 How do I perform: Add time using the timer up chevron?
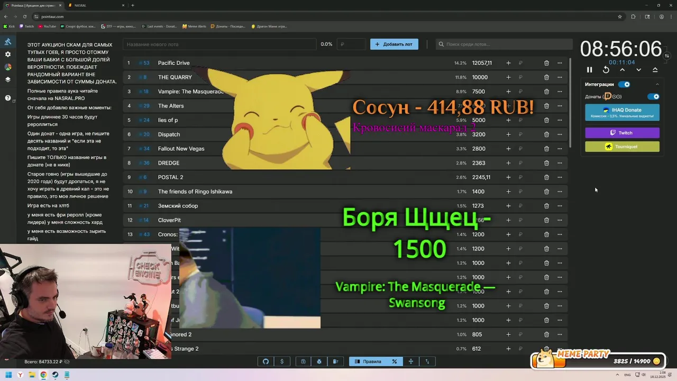tap(623, 70)
